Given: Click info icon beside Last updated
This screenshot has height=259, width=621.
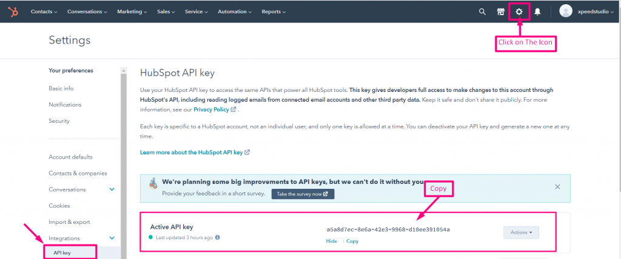Looking at the screenshot, I should (x=218, y=238).
